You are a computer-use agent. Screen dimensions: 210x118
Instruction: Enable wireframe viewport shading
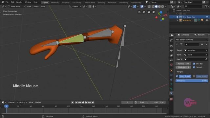pyautogui.click(x=153, y=7)
